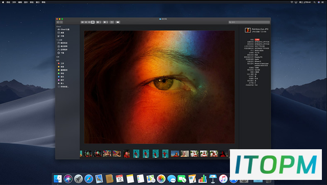
Task: Open the View menu in the menu bar
Action: pos(26,2)
